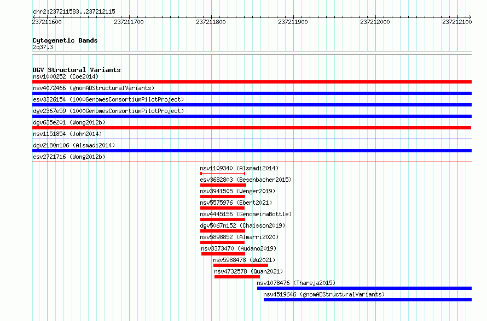Image resolution: width=487 pixels, height=321 pixels.
Task: Click red bar under esv3682803
Action: click(x=223, y=185)
